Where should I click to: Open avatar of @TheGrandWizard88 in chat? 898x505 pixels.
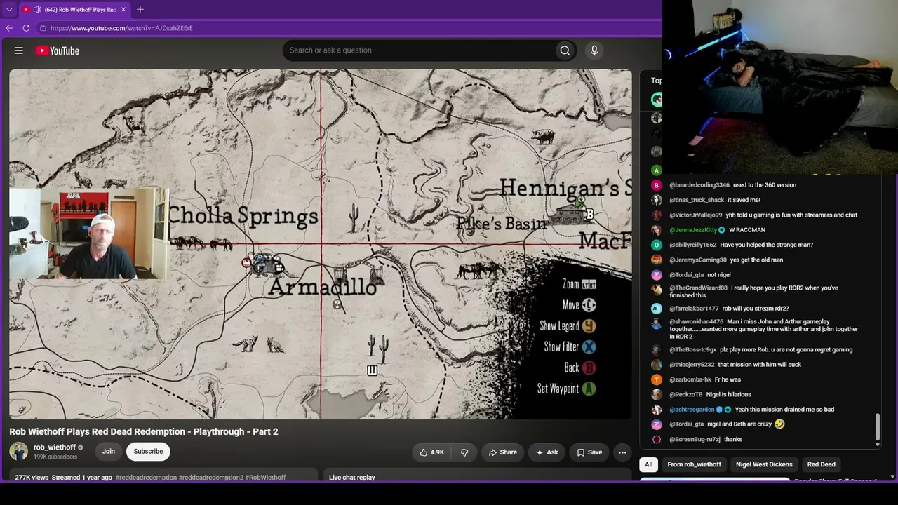(x=657, y=289)
